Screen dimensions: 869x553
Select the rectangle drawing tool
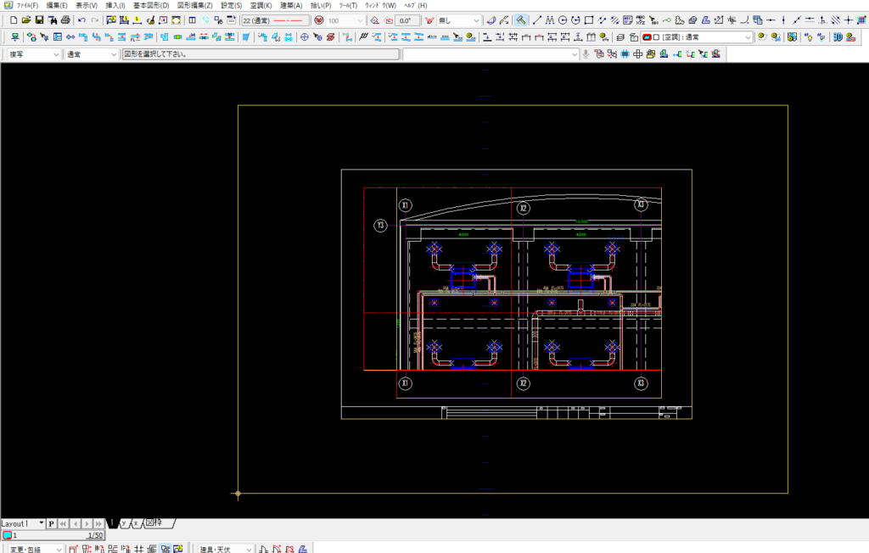(x=589, y=20)
